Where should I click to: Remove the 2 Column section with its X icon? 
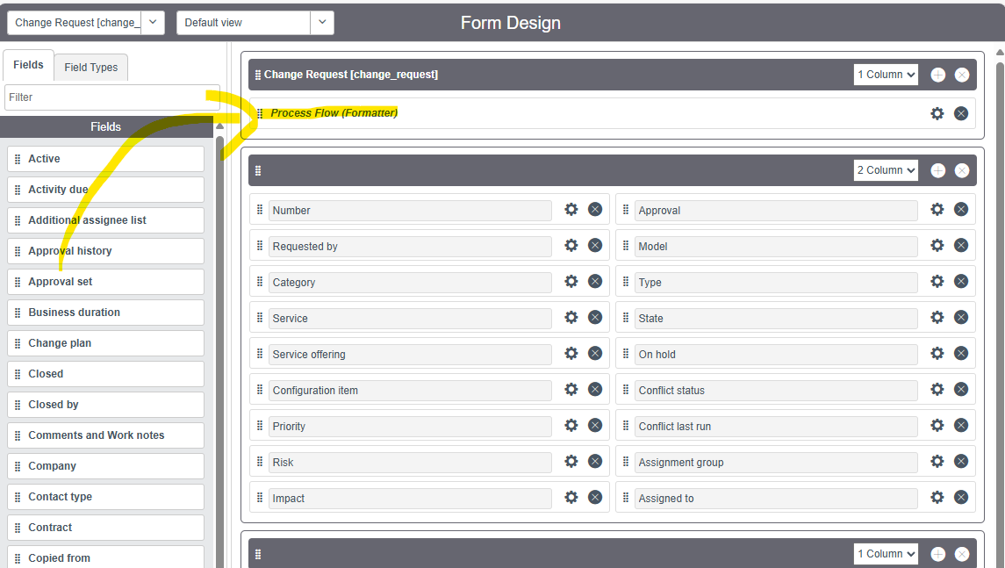pos(960,169)
